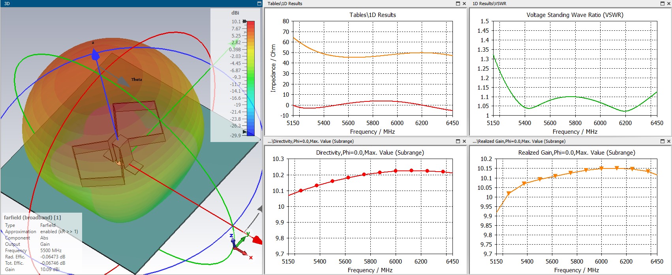Close the 1D Results\VSWR panel
Screen dimensions: 672x275
pos(669,4)
